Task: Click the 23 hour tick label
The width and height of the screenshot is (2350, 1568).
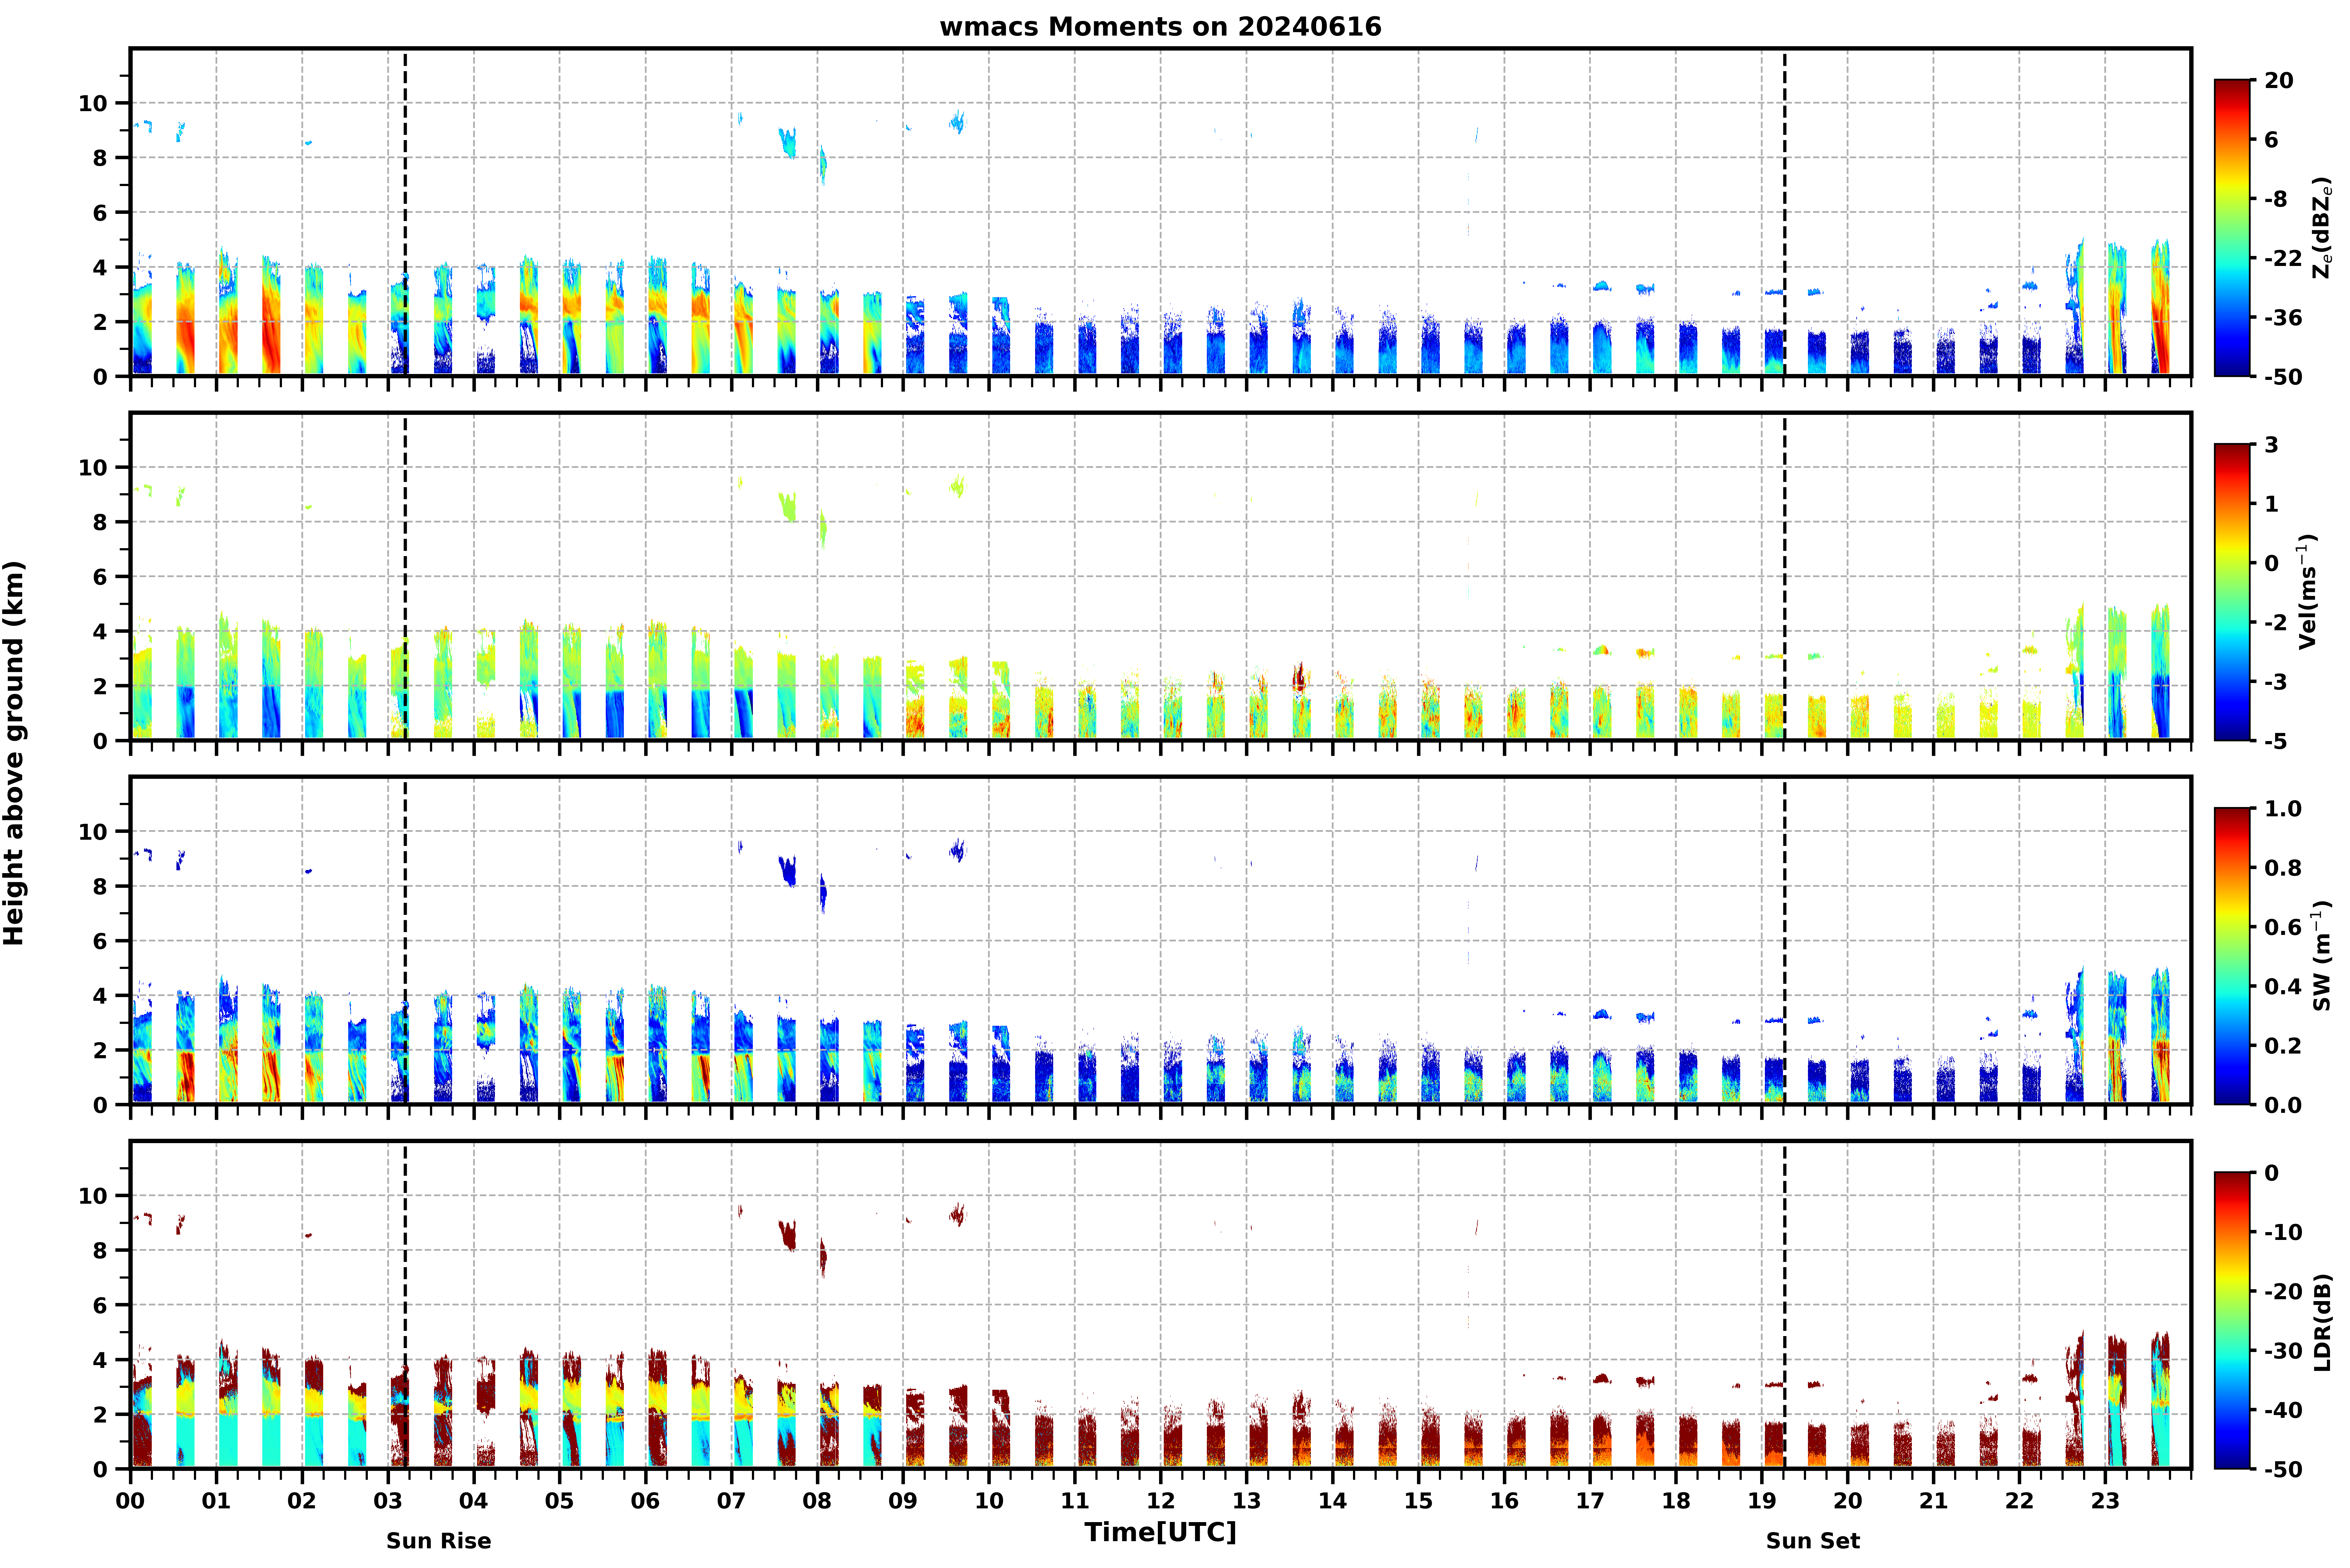Action: pyautogui.click(x=2105, y=1501)
